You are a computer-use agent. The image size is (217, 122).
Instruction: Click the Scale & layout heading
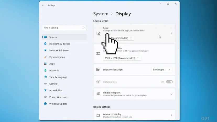(101, 21)
